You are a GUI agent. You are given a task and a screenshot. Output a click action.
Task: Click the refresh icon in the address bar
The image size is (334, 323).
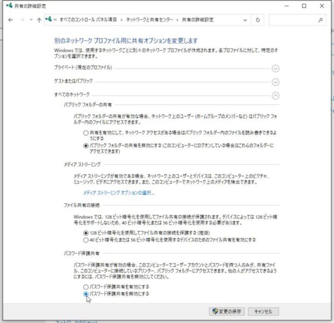point(258,20)
